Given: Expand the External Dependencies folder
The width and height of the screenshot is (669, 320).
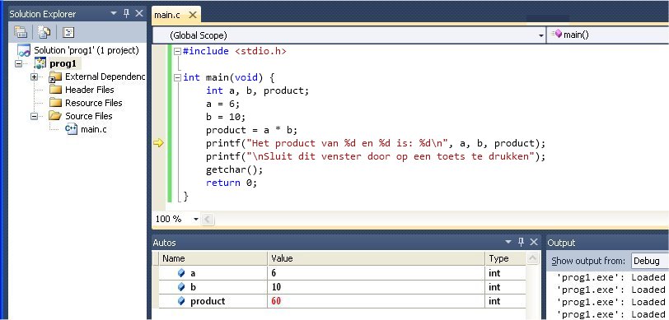Looking at the screenshot, I should 34,77.
